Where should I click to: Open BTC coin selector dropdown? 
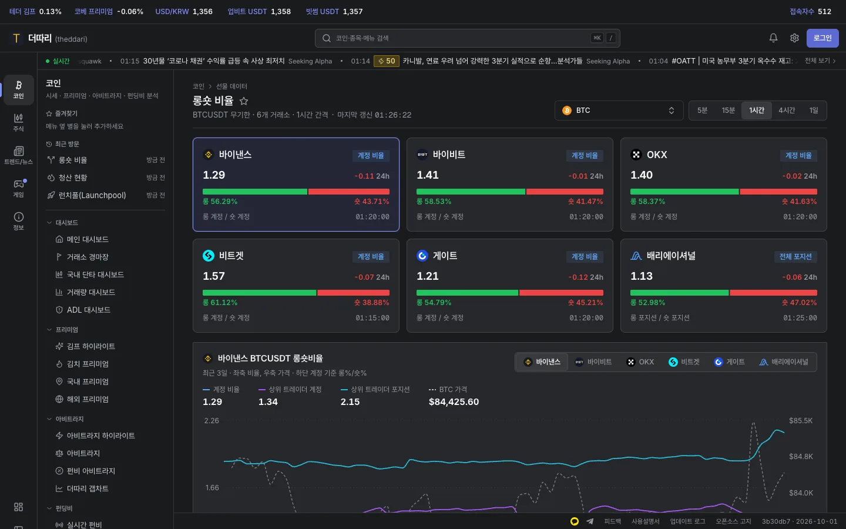pos(619,111)
